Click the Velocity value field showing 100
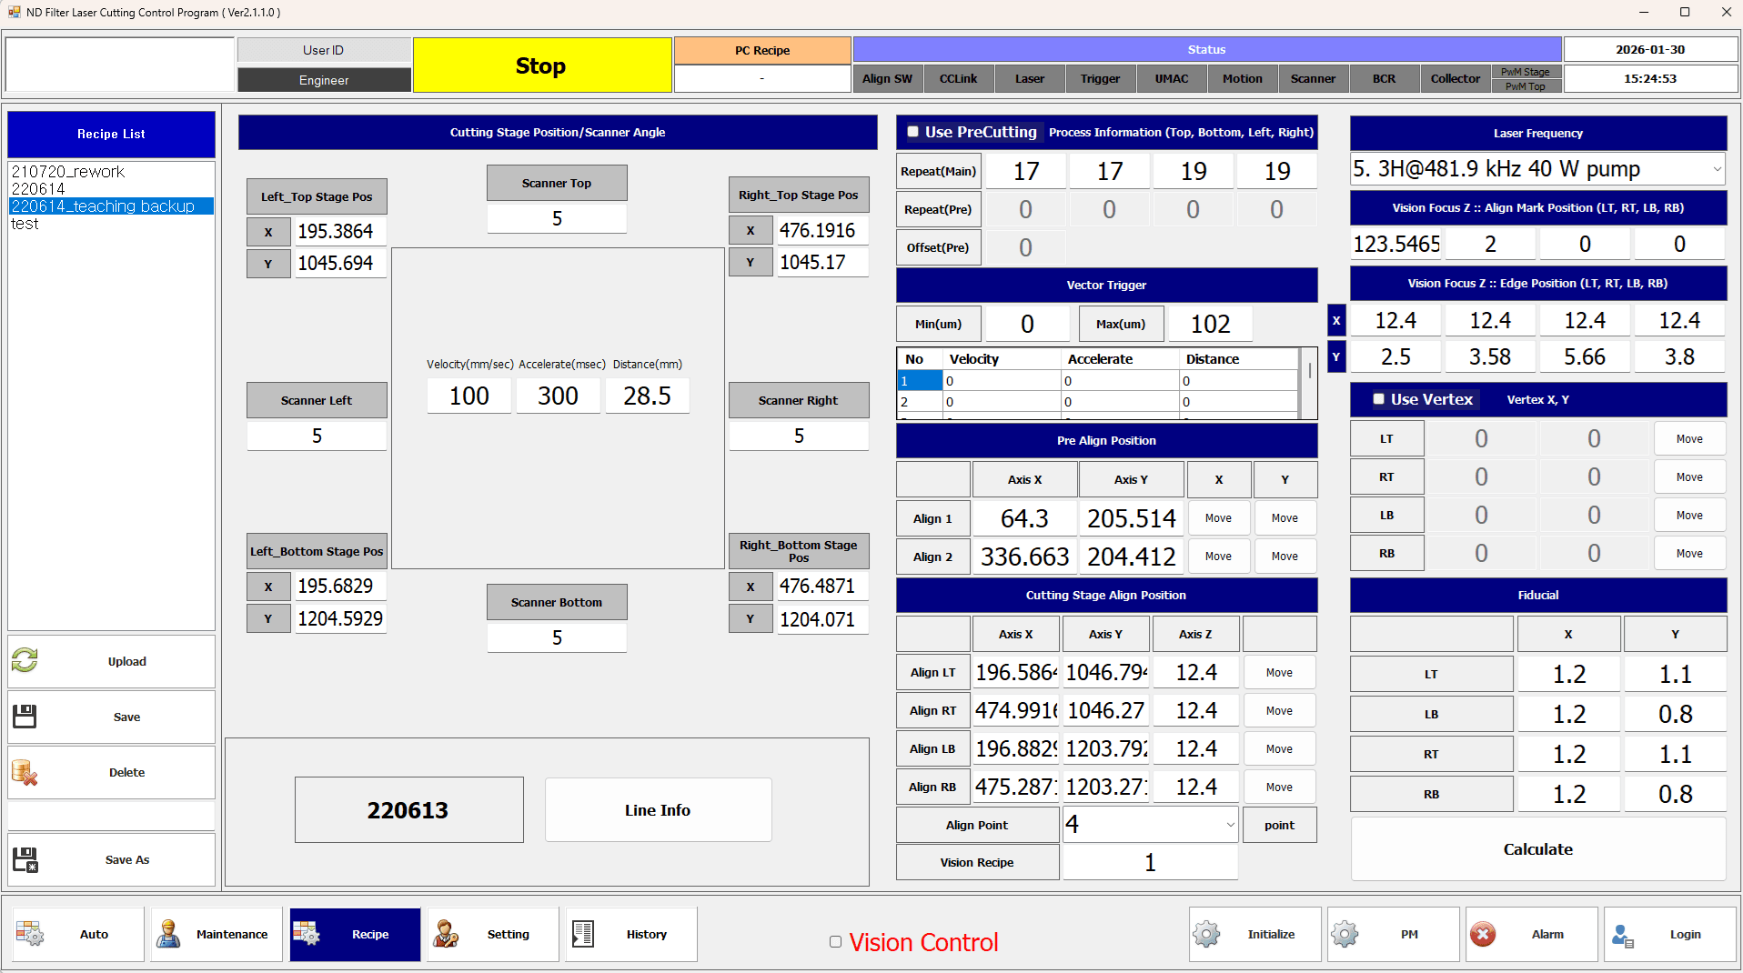1743x973 pixels. (468, 396)
